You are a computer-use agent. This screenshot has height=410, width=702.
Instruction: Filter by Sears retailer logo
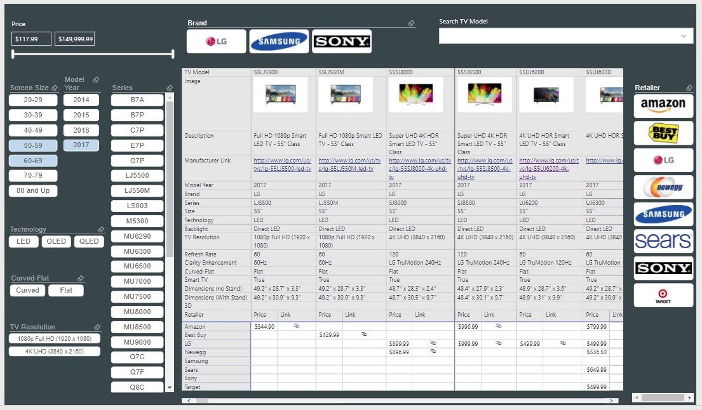coord(663,241)
